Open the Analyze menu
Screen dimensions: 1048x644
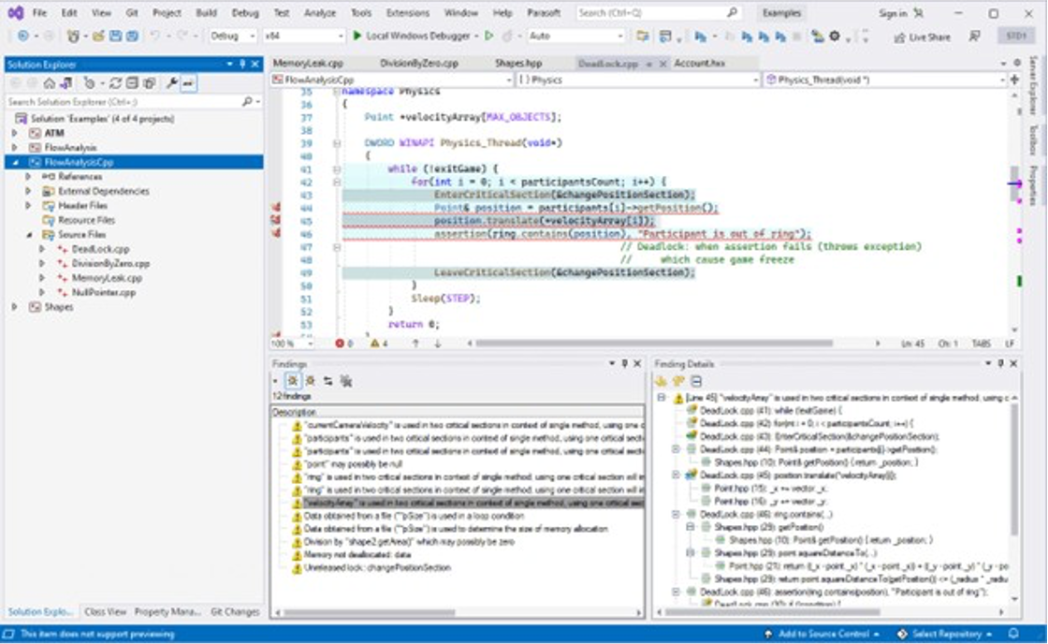point(319,13)
